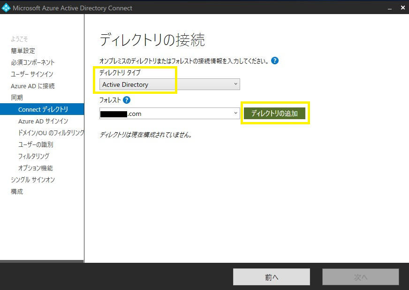Open Azure AD サインイン sub-step
This screenshot has width=409, height=290.
[43, 121]
